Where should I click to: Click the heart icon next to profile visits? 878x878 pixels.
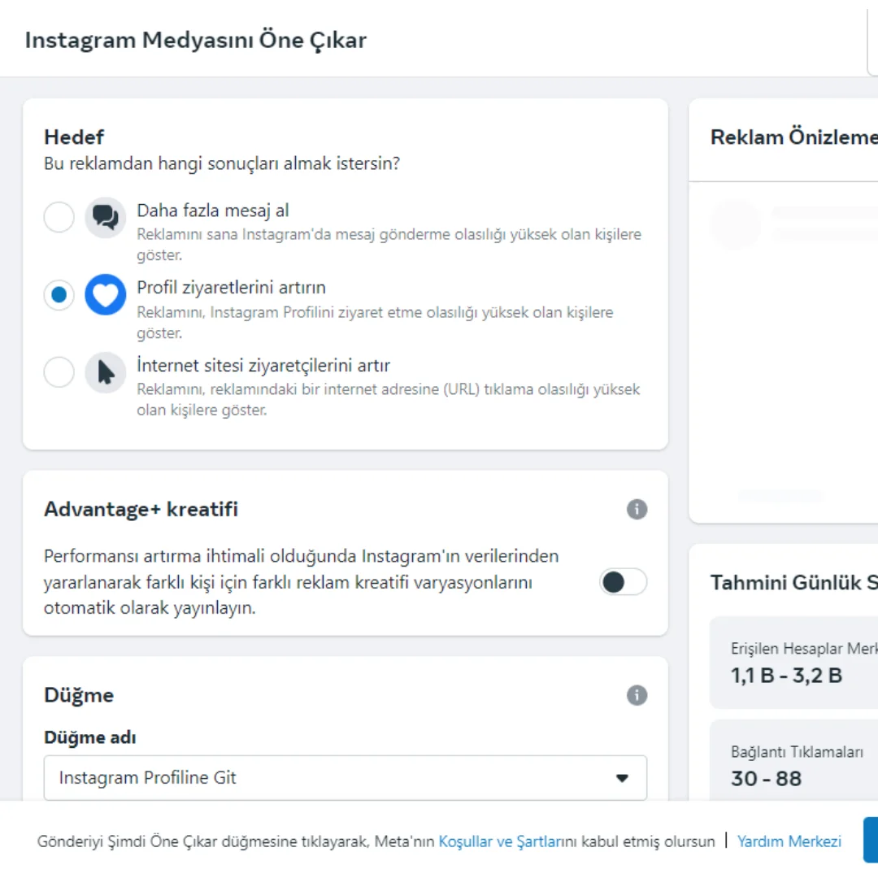pos(105,295)
